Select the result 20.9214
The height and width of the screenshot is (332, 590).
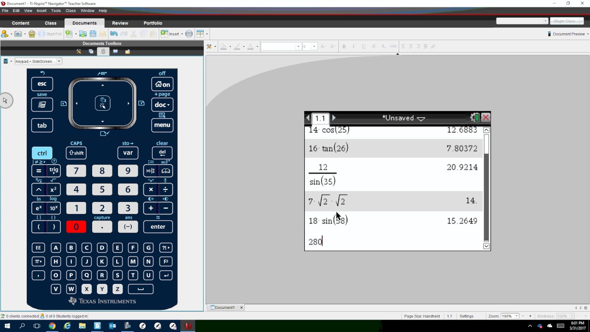pos(462,167)
